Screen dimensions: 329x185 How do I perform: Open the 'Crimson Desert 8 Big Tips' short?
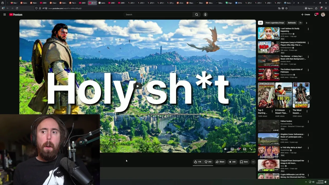pyautogui.click(x=284, y=95)
